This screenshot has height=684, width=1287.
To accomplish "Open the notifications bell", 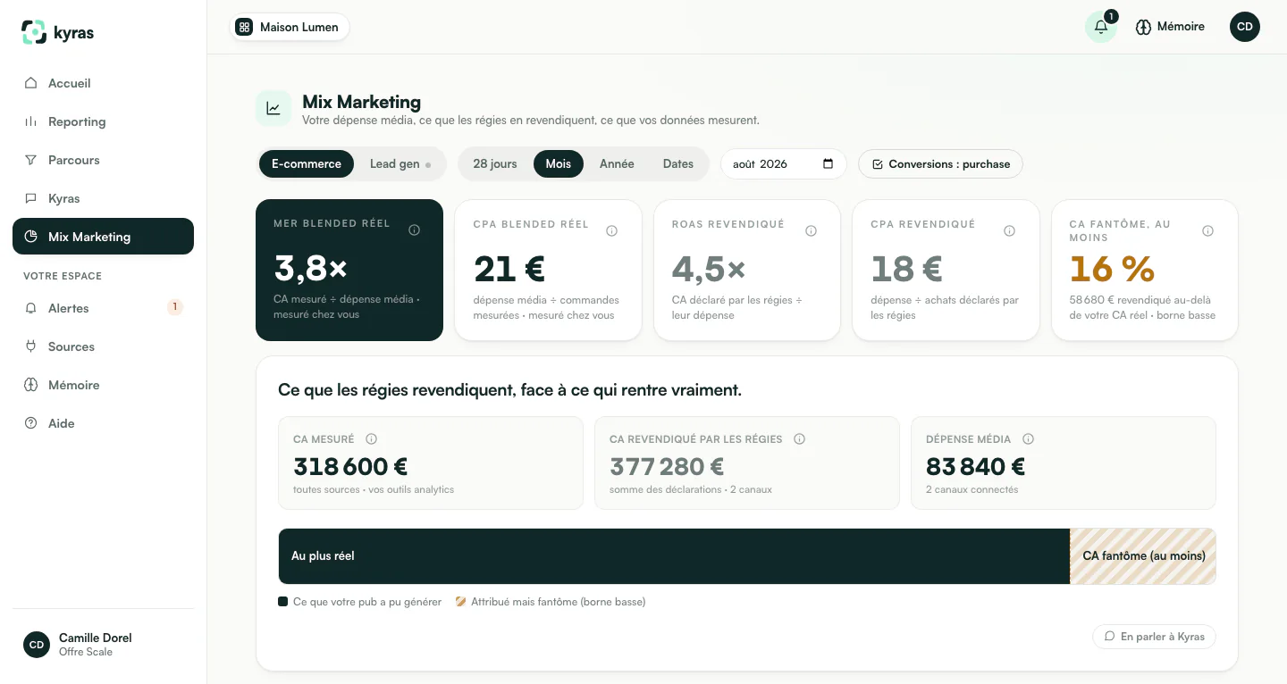I will pos(1101,27).
